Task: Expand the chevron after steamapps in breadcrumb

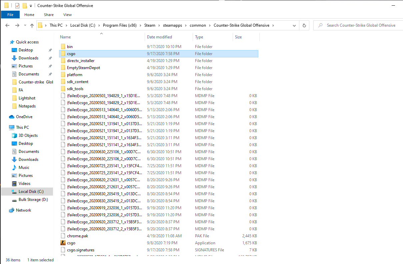Action: coord(186,25)
